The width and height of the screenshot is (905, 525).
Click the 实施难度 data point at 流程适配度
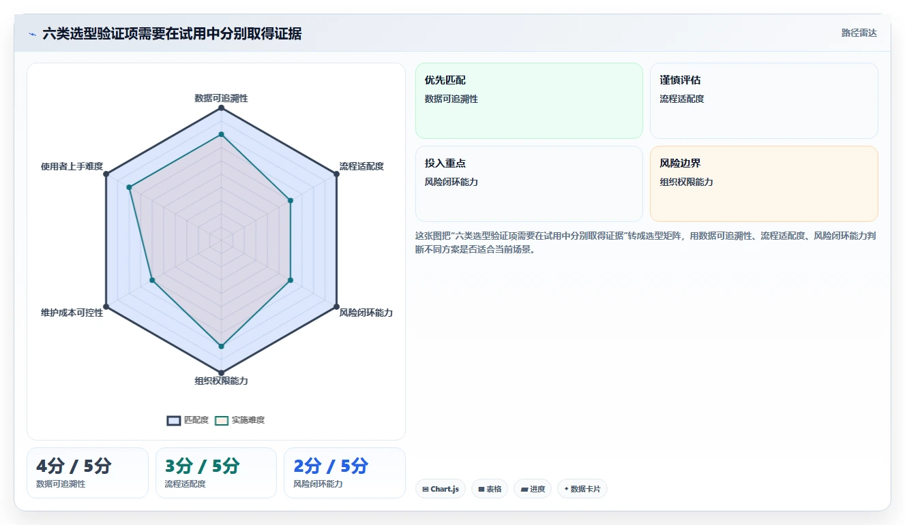coord(291,200)
